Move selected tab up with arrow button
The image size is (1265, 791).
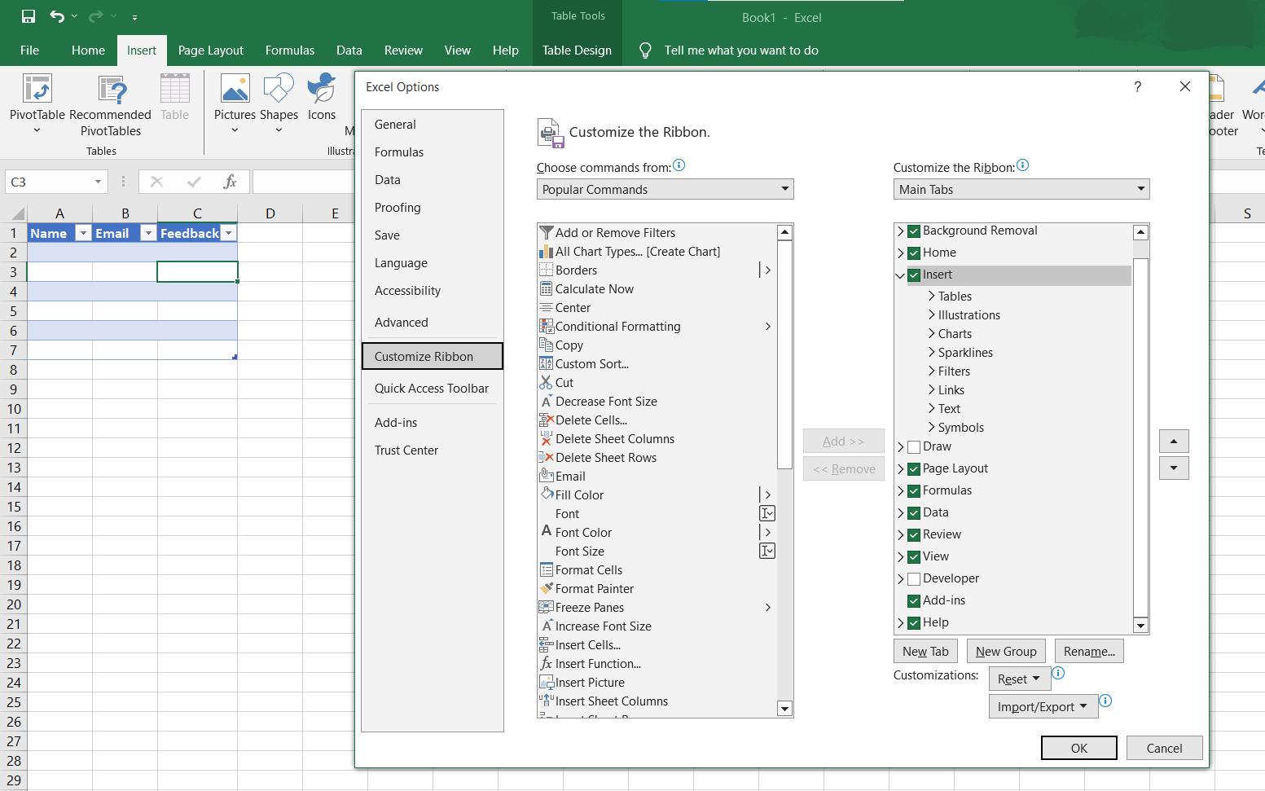point(1174,442)
